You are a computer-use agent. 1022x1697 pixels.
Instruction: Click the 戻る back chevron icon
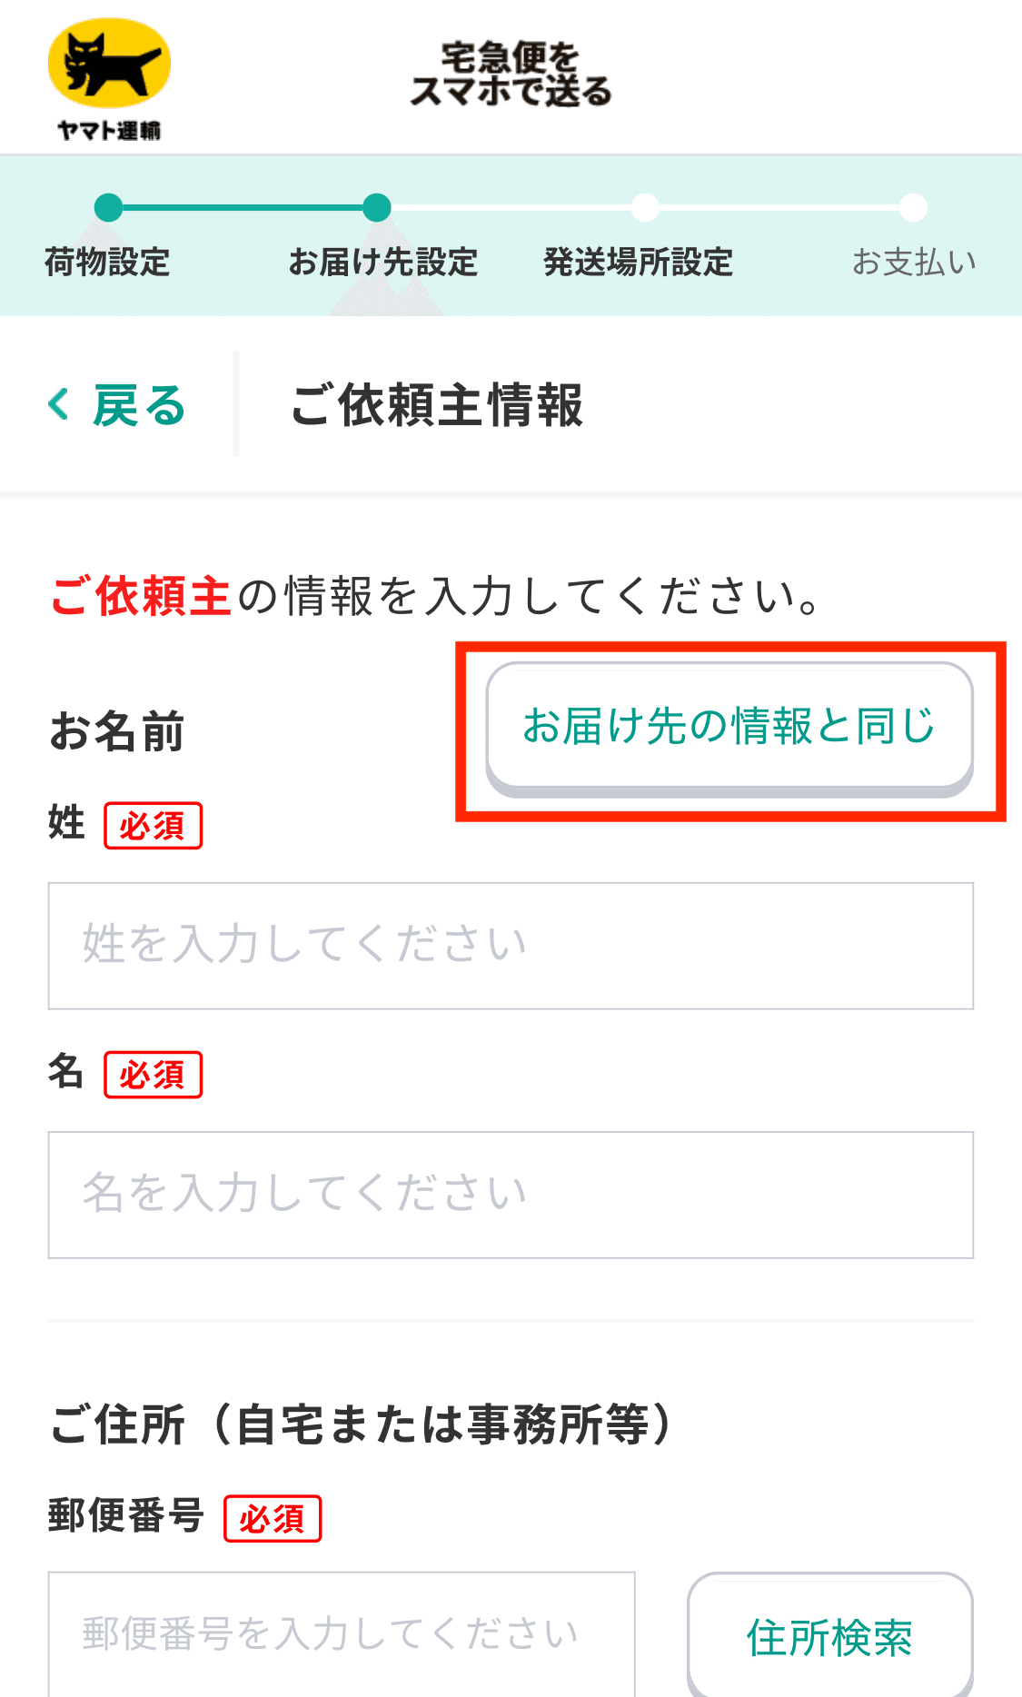click(59, 404)
